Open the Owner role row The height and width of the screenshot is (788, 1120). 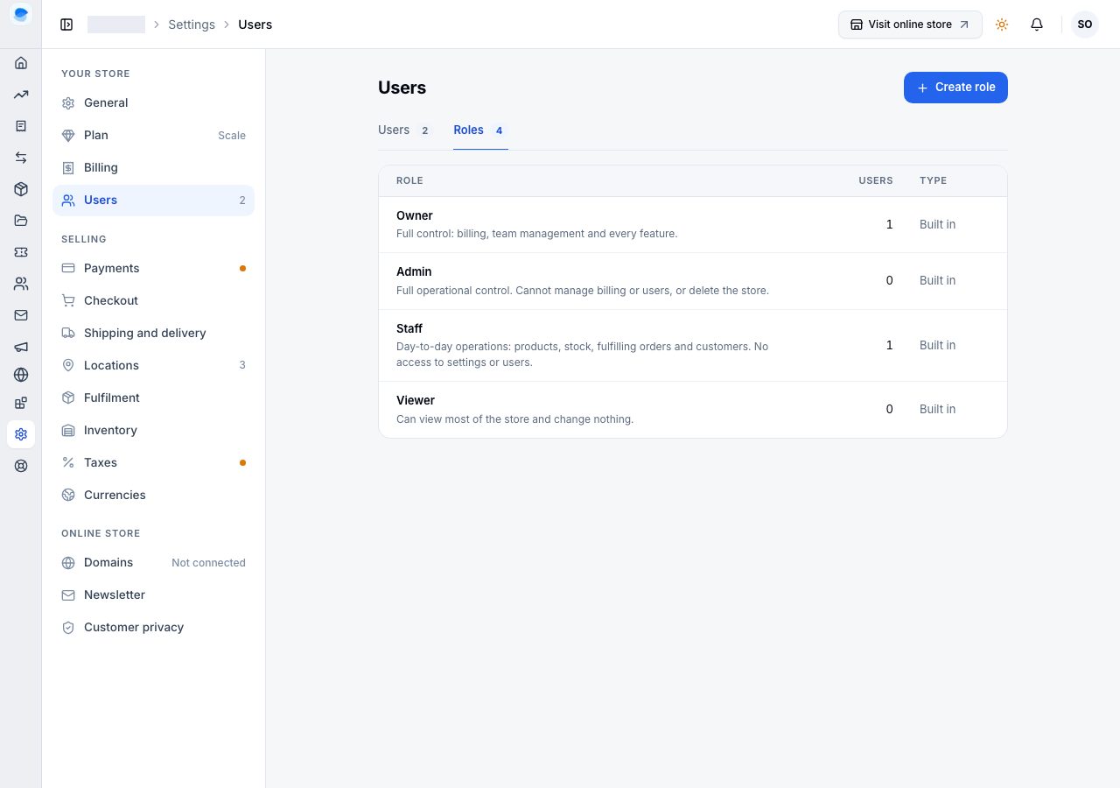click(693, 225)
